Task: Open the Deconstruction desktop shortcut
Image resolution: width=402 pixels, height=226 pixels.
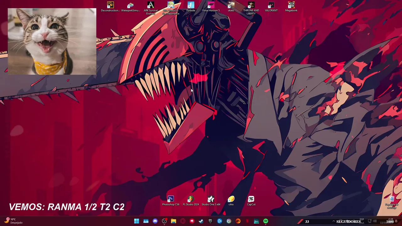Action: pos(110,7)
